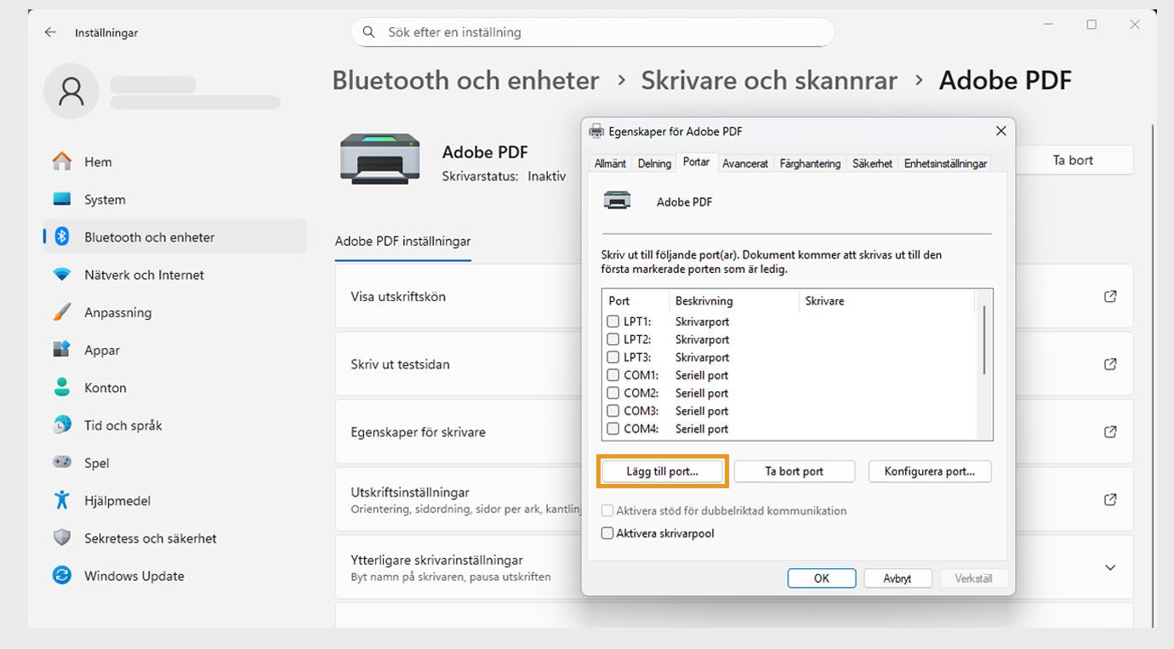
Task: Expand Ytterligare skrivarinställningar chevron
Action: (x=1109, y=567)
